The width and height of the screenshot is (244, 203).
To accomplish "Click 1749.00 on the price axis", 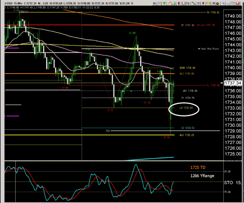I will click(x=233, y=16).
